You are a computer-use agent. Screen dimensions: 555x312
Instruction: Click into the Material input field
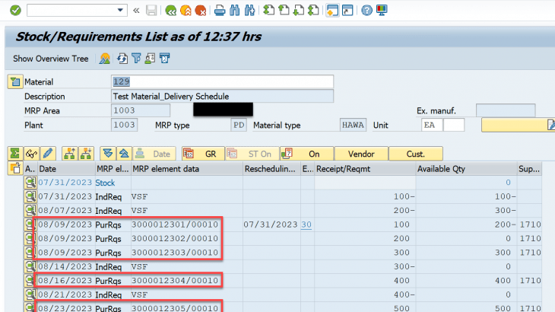(222, 81)
